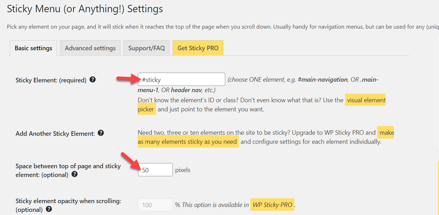Image resolution: width=439 pixels, height=215 pixels.
Task: Click the pixels unit text beside the field
Action: tap(183, 170)
